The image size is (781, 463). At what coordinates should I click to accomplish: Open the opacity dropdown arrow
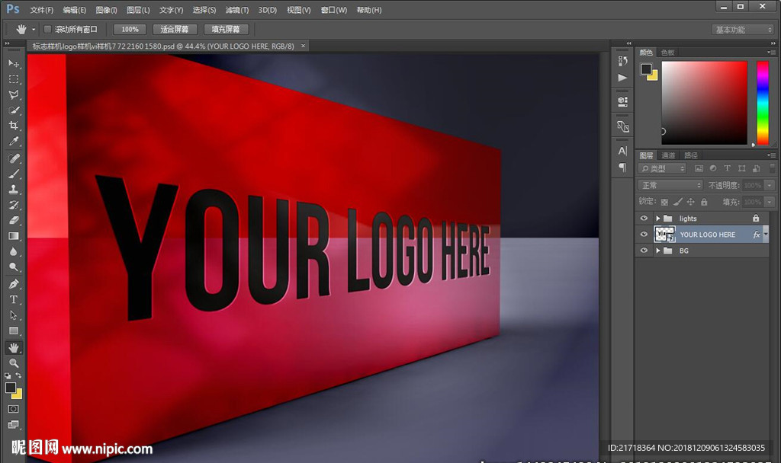(x=770, y=185)
